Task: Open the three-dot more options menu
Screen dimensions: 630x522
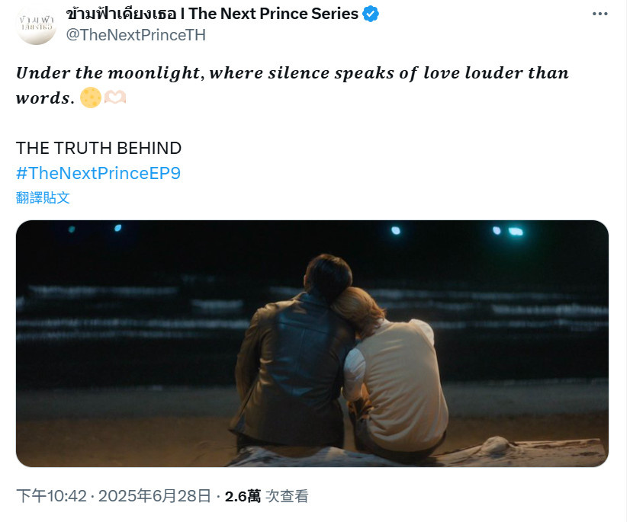Action: (599, 14)
